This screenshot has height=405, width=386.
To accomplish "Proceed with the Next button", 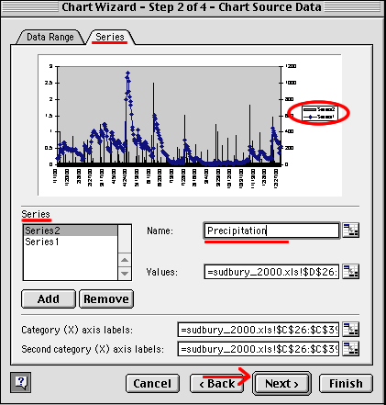I will pyautogui.click(x=281, y=383).
